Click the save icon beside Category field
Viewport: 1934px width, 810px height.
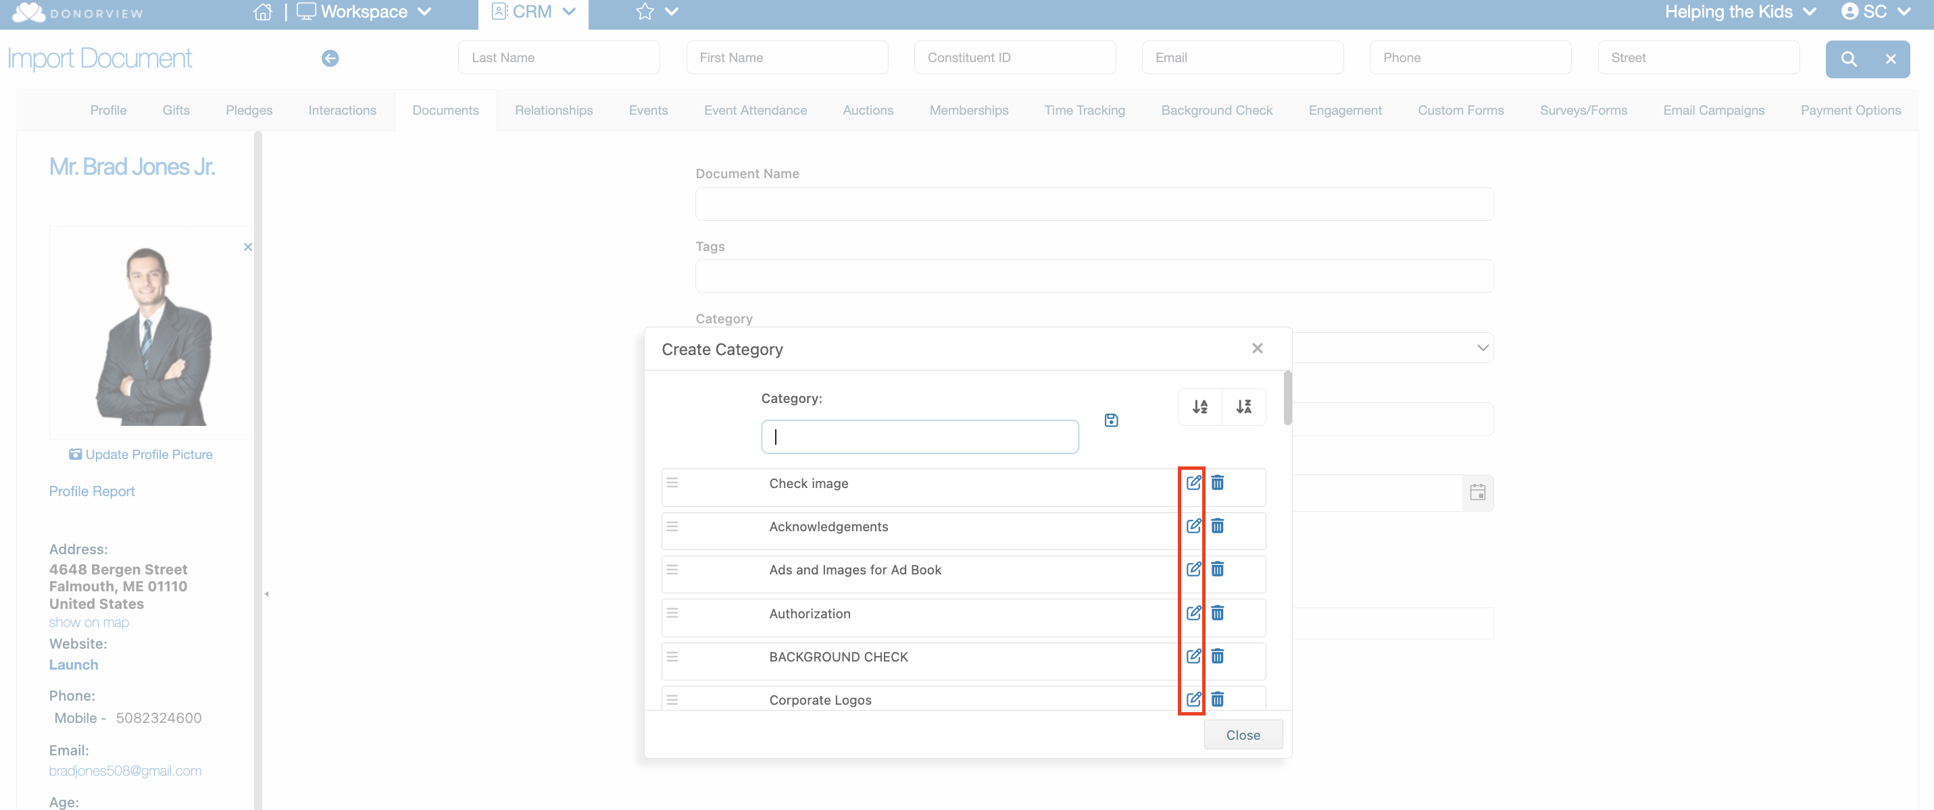1111,420
